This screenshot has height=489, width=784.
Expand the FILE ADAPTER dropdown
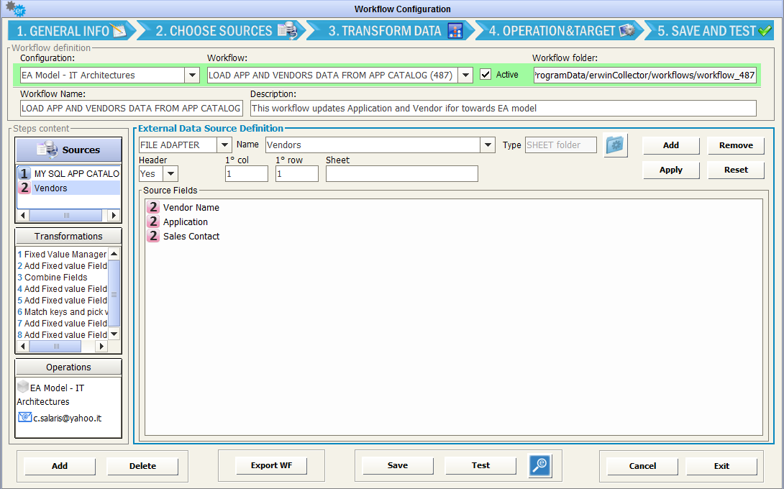tap(224, 145)
